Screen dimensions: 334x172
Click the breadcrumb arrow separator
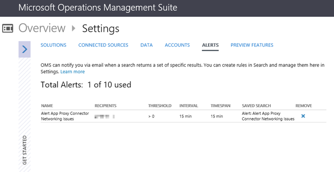pos(74,28)
